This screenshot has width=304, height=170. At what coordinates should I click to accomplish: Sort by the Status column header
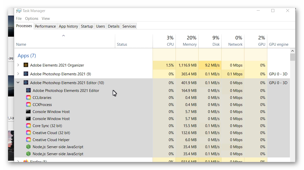pos(134,41)
